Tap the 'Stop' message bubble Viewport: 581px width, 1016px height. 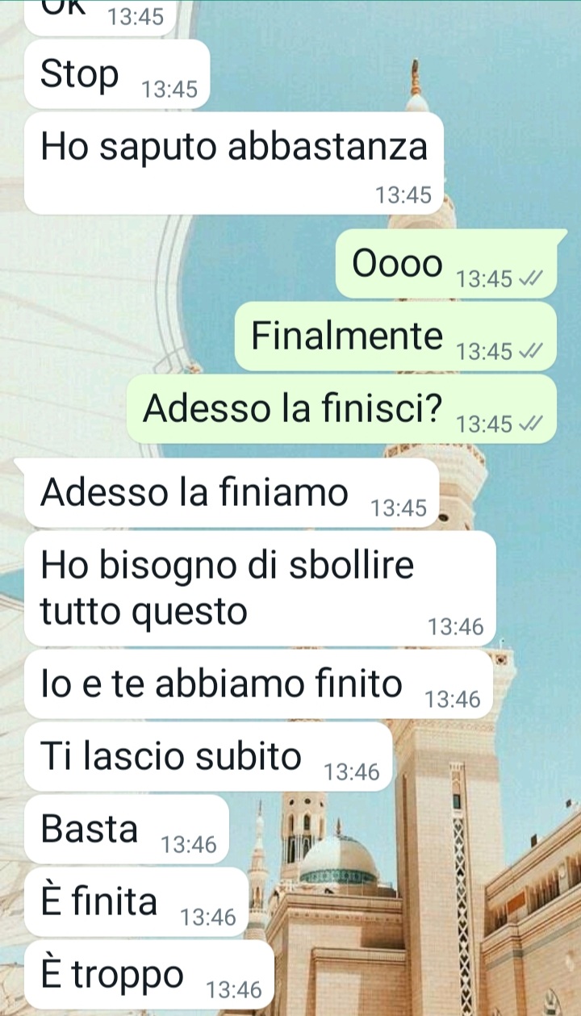118,73
